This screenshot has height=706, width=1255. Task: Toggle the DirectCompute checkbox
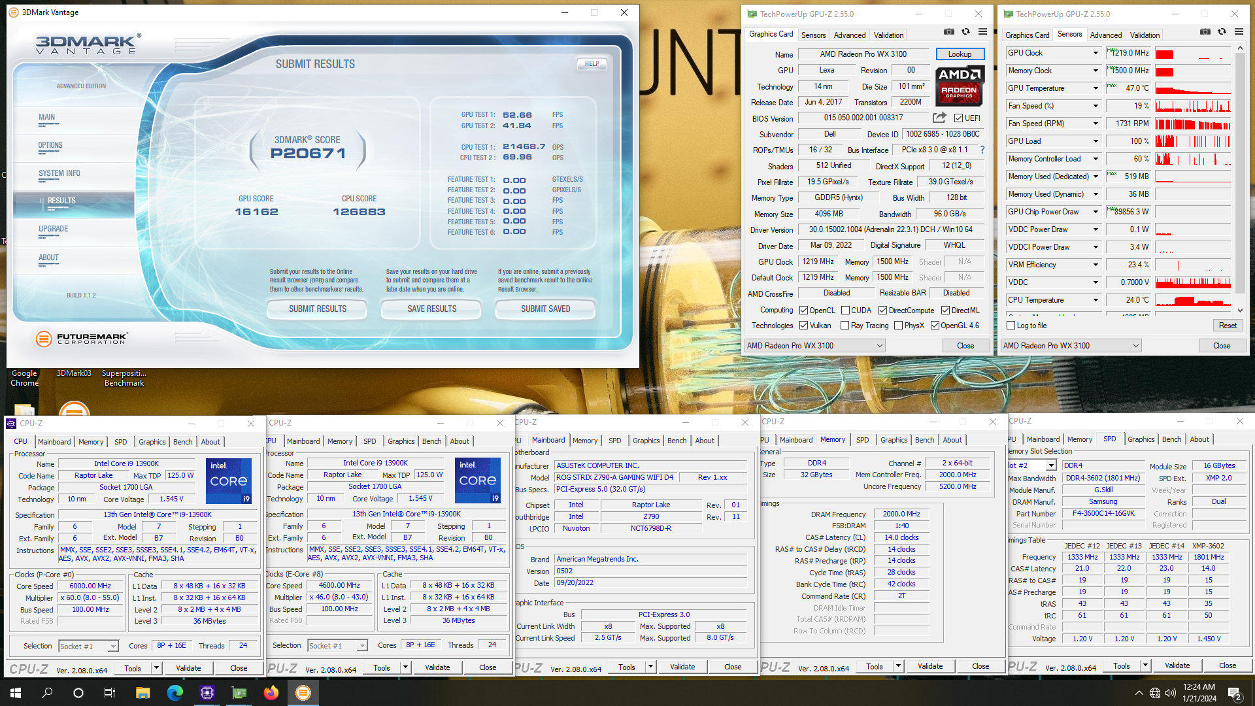[882, 311]
